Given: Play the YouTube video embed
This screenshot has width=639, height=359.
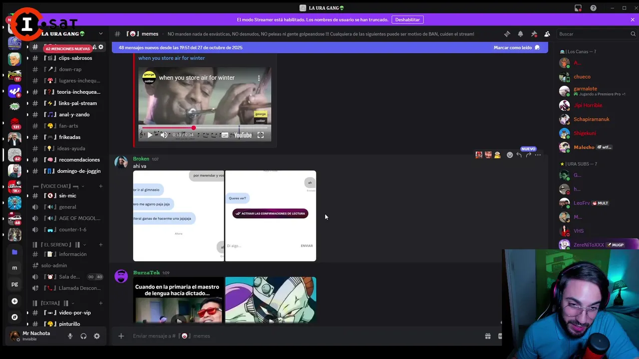Looking at the screenshot, I should click(x=150, y=135).
